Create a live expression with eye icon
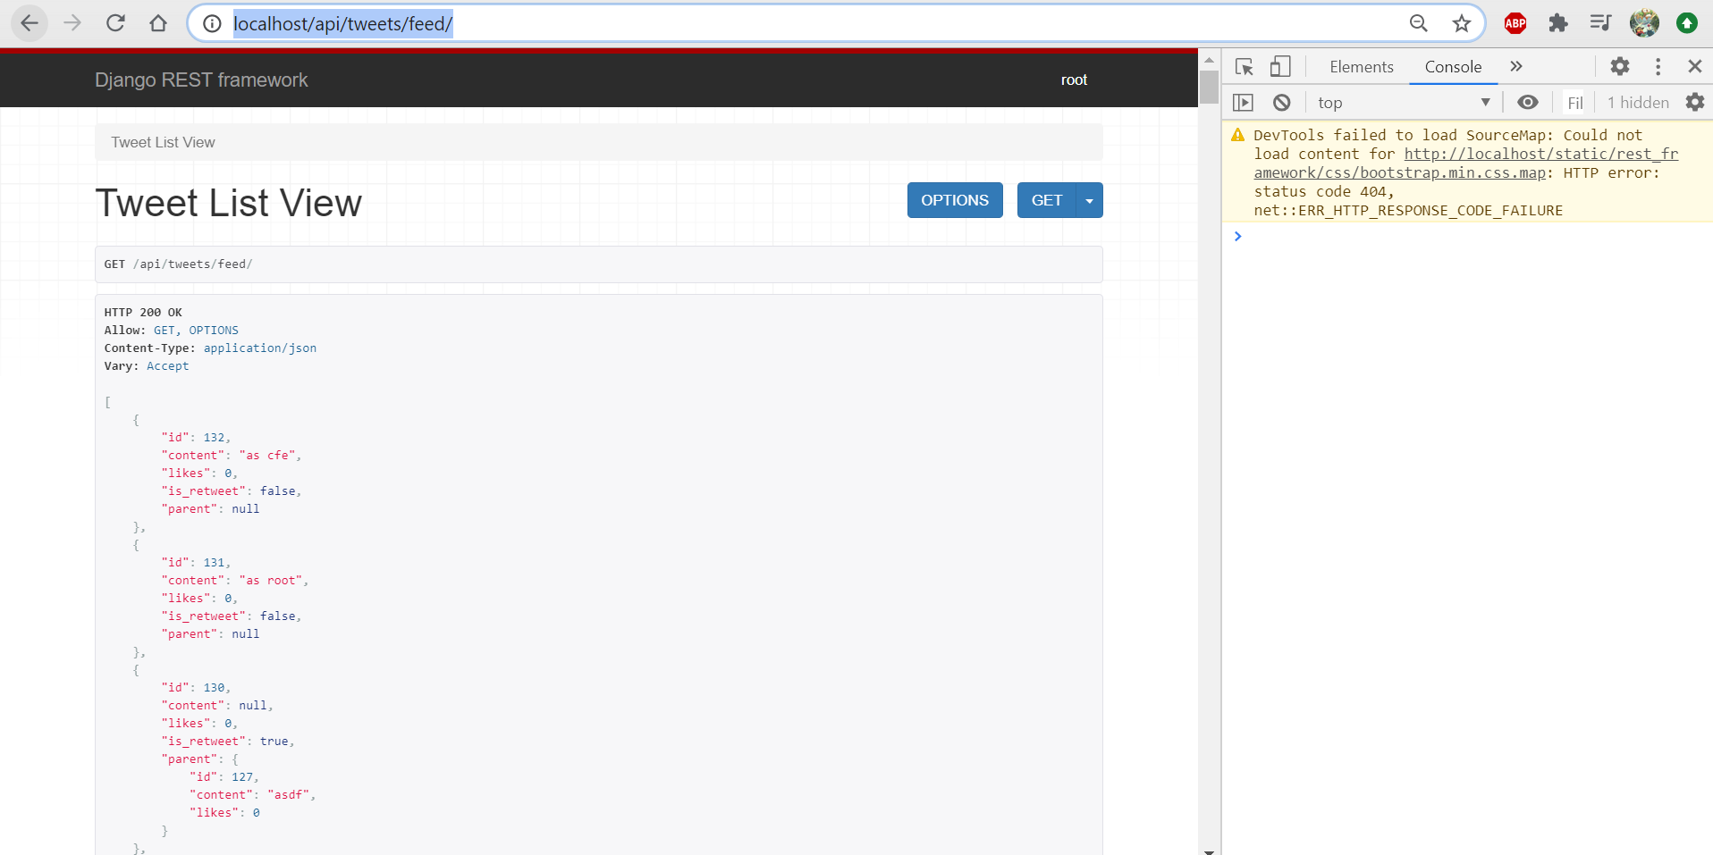The height and width of the screenshot is (855, 1713). click(1528, 103)
